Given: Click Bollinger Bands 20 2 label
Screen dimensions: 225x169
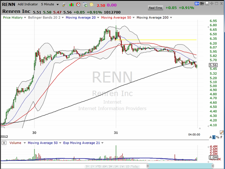Looking at the screenshot, I should pos(44,18).
